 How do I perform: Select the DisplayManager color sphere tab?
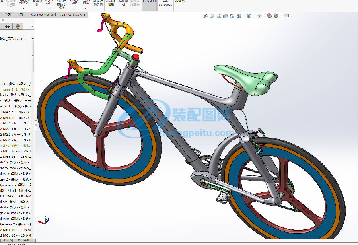click(x=18, y=27)
